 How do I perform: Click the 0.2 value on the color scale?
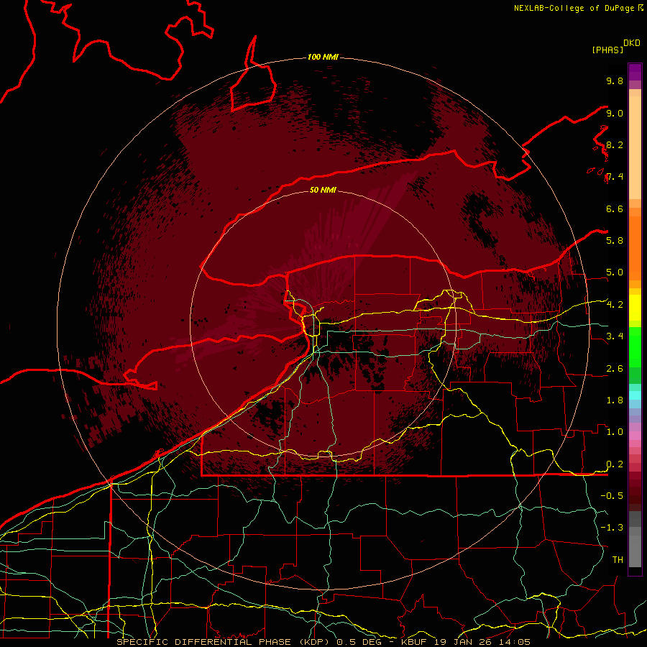(x=615, y=464)
